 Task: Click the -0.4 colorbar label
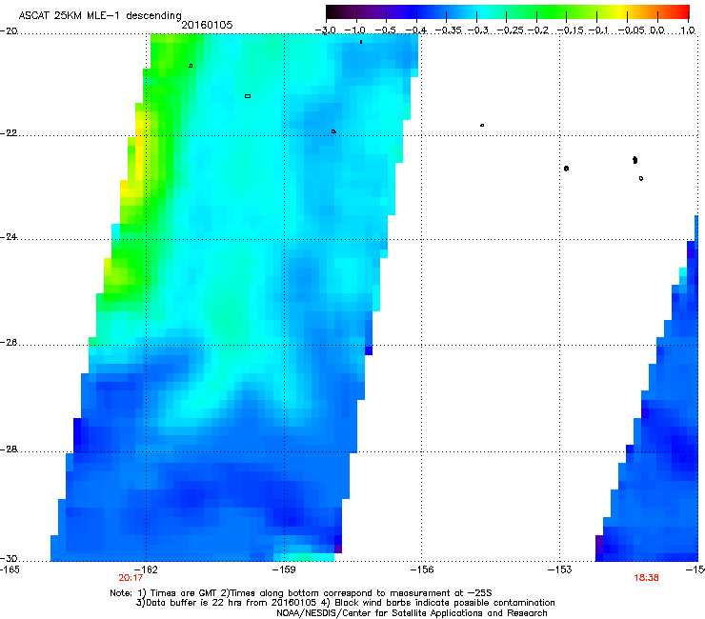pos(416,30)
